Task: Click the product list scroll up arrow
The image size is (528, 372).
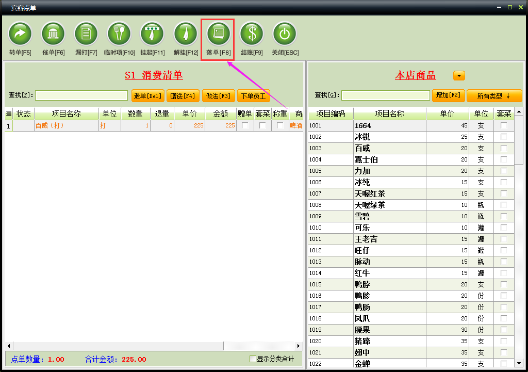Action: pos(519,111)
